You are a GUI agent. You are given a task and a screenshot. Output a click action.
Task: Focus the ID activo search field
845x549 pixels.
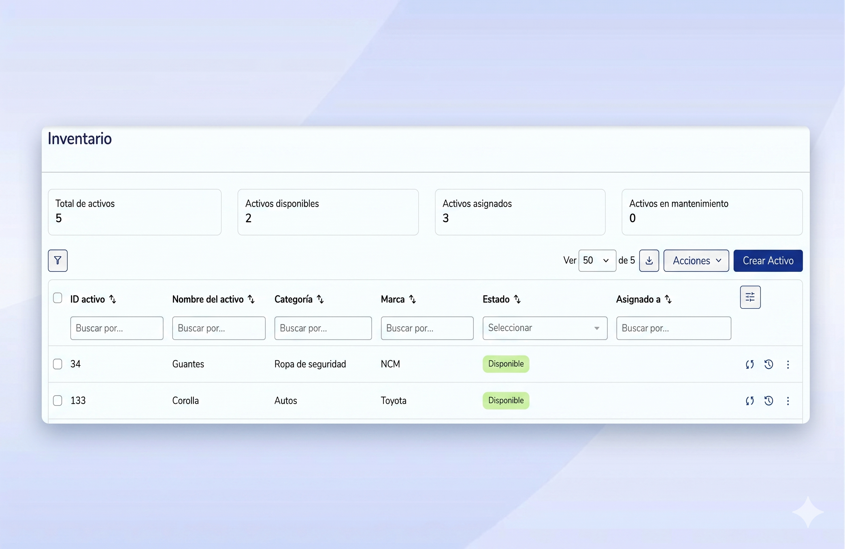(x=117, y=328)
